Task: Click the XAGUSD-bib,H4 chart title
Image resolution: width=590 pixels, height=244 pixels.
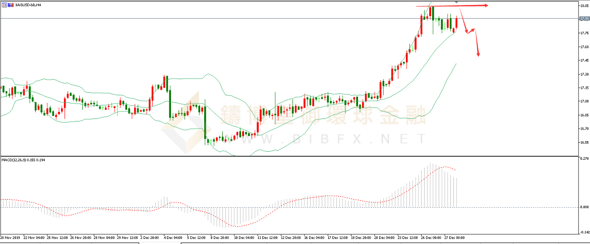Action: coord(28,5)
